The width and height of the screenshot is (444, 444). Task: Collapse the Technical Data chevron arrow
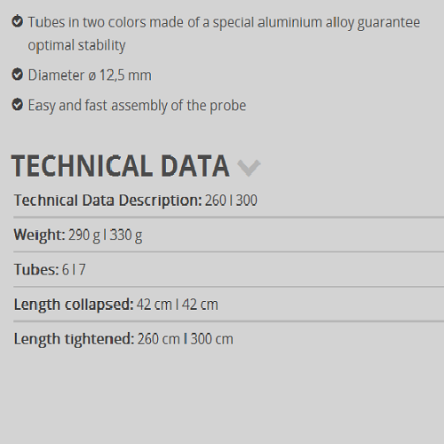click(249, 168)
